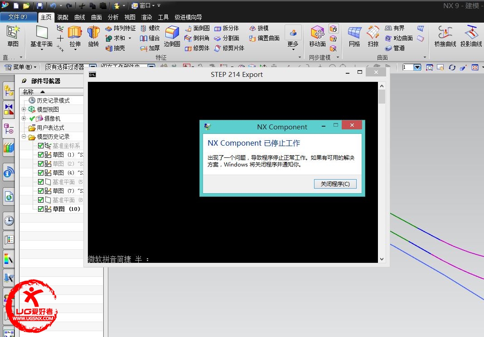
Task: Expand the 模型视图 tree node
Action: pyautogui.click(x=24, y=109)
